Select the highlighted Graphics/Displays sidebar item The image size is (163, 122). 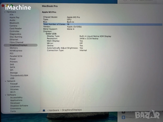click(x=21, y=45)
